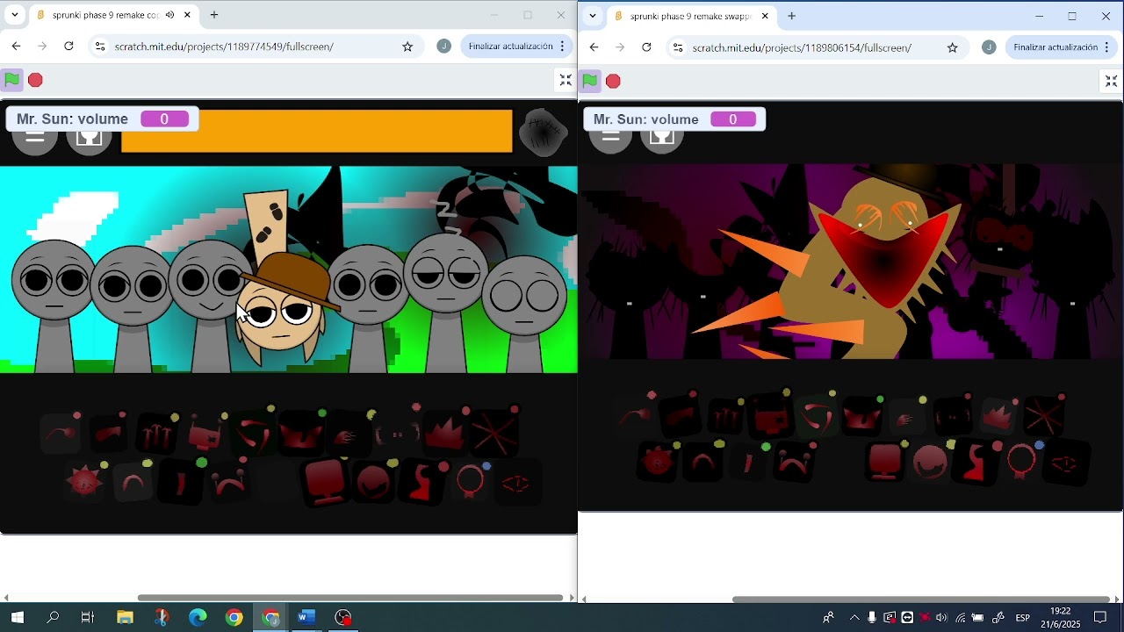This screenshot has height=632, width=1124.
Task: Open the Windows Start menu
Action: 17,618
